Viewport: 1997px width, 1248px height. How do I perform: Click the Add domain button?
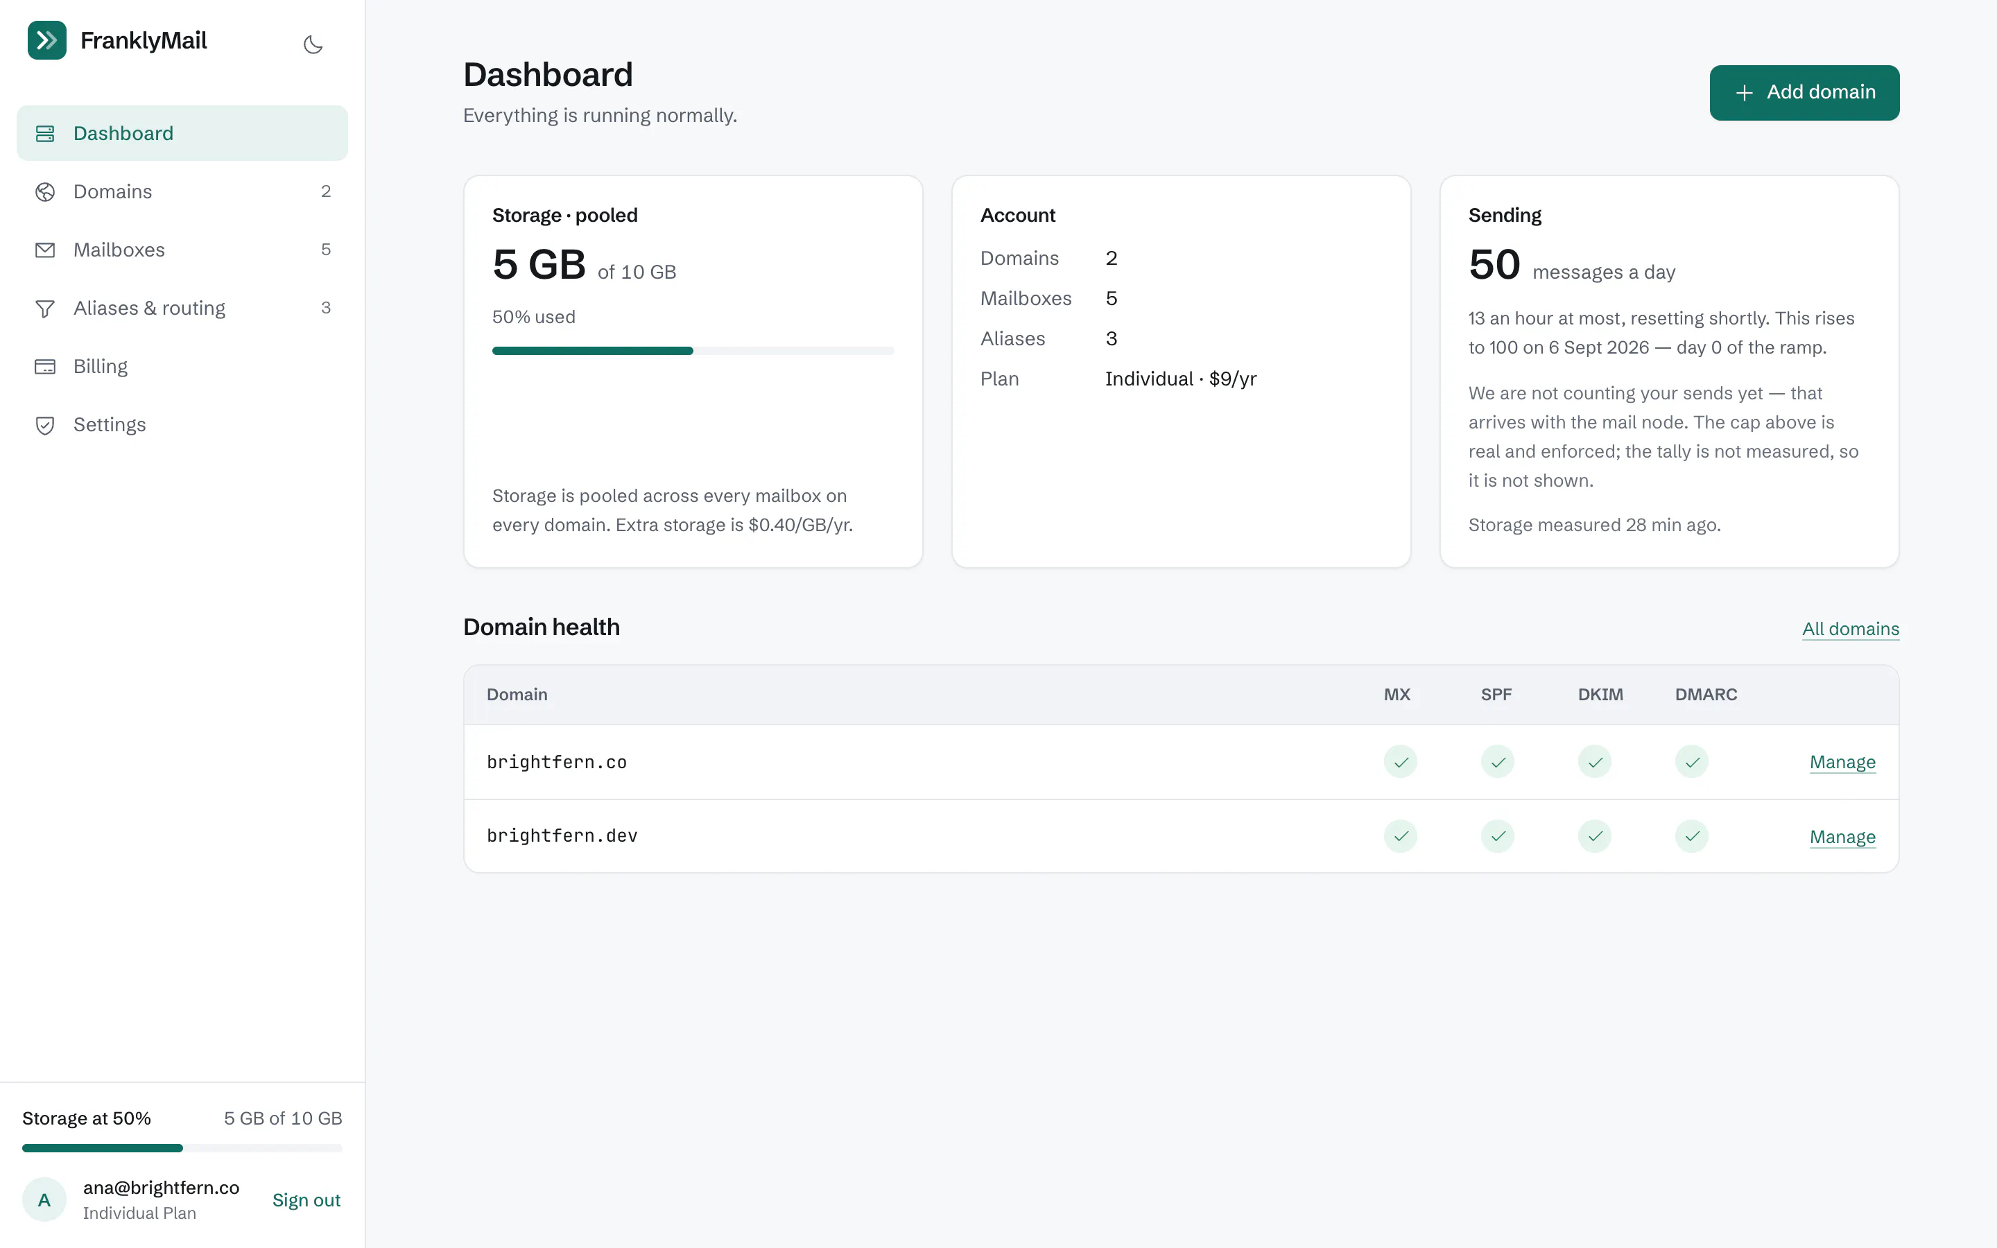coord(1804,92)
